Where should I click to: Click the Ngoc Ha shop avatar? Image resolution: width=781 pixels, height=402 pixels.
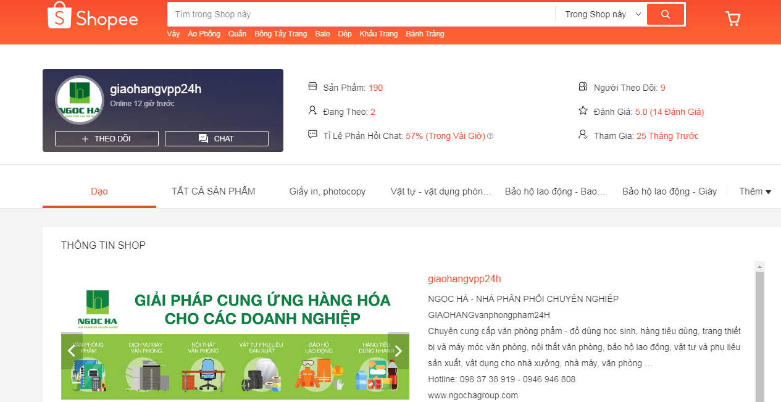79,99
